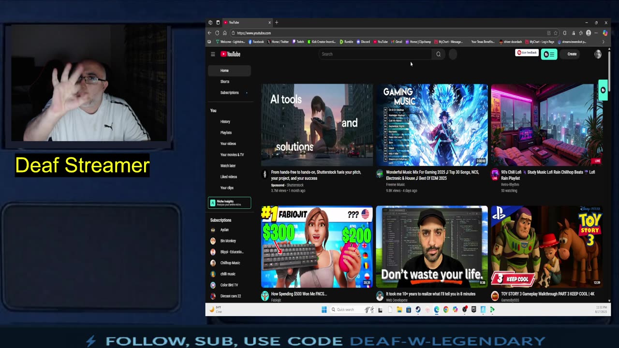This screenshot has width=619, height=348.
Task: Open the Color Bird TV subscription
Action: (229, 285)
